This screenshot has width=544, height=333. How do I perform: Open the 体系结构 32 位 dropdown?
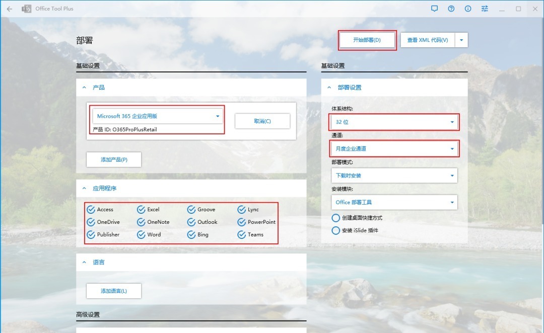394,122
